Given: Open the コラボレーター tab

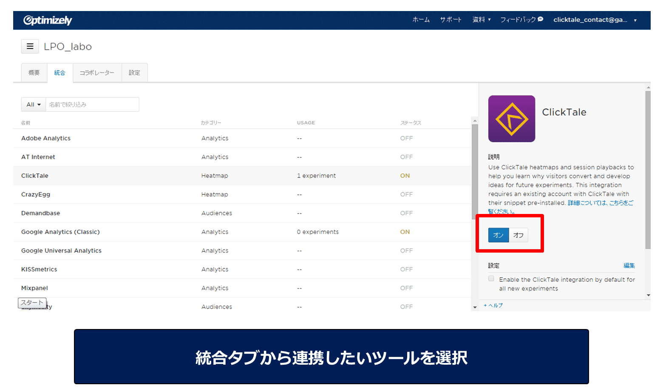Looking at the screenshot, I should pos(97,73).
